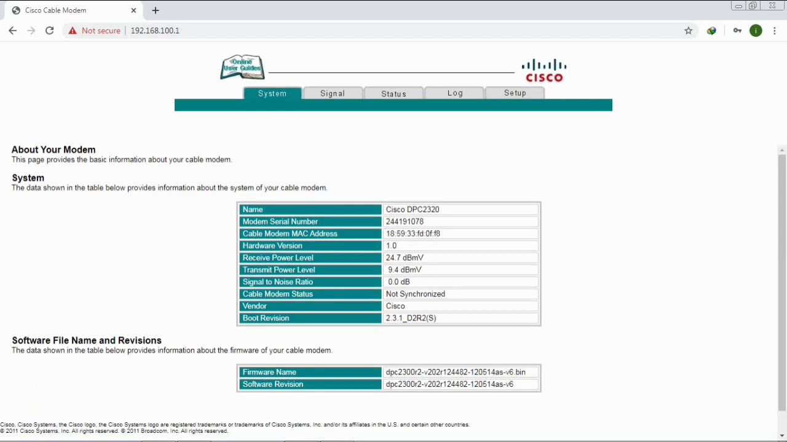Screen dimensions: 787x442
Task: Click the Software File Name and Revisions heading
Action: (87, 341)
